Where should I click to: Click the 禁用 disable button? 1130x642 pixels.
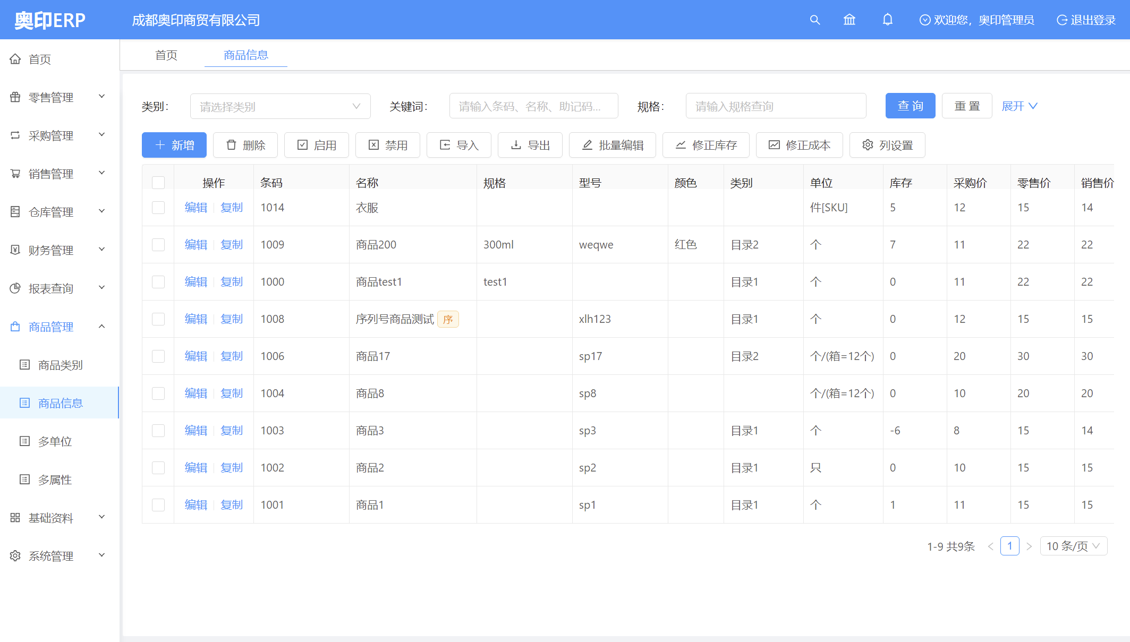(x=388, y=145)
